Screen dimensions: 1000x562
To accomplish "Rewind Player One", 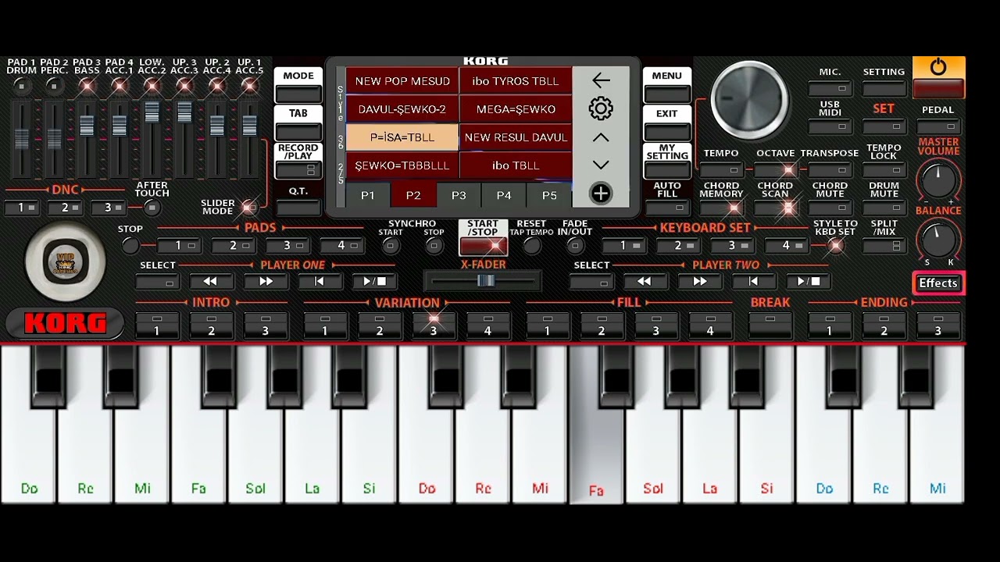I will coord(211,282).
